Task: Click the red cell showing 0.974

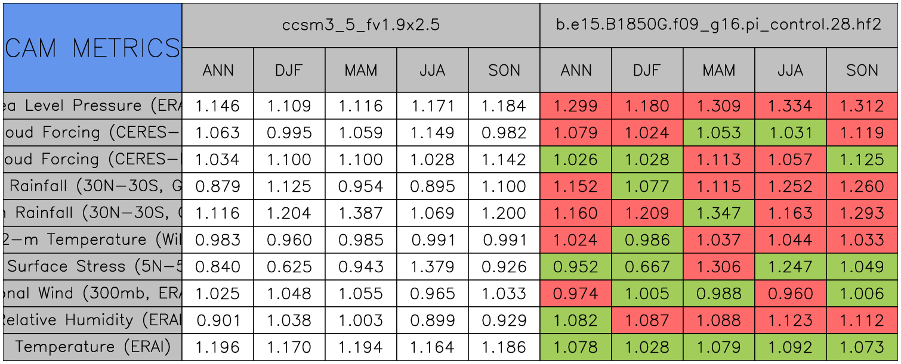Action: pos(576,293)
